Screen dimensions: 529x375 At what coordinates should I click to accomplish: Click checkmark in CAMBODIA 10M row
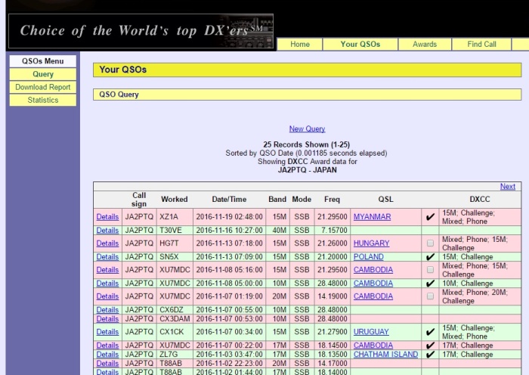coord(430,284)
